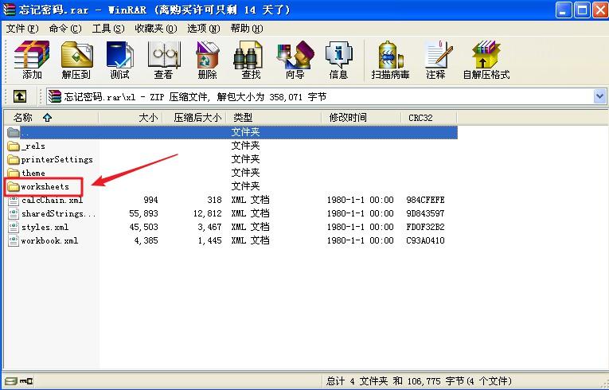Click size value 55,893

[144, 213]
